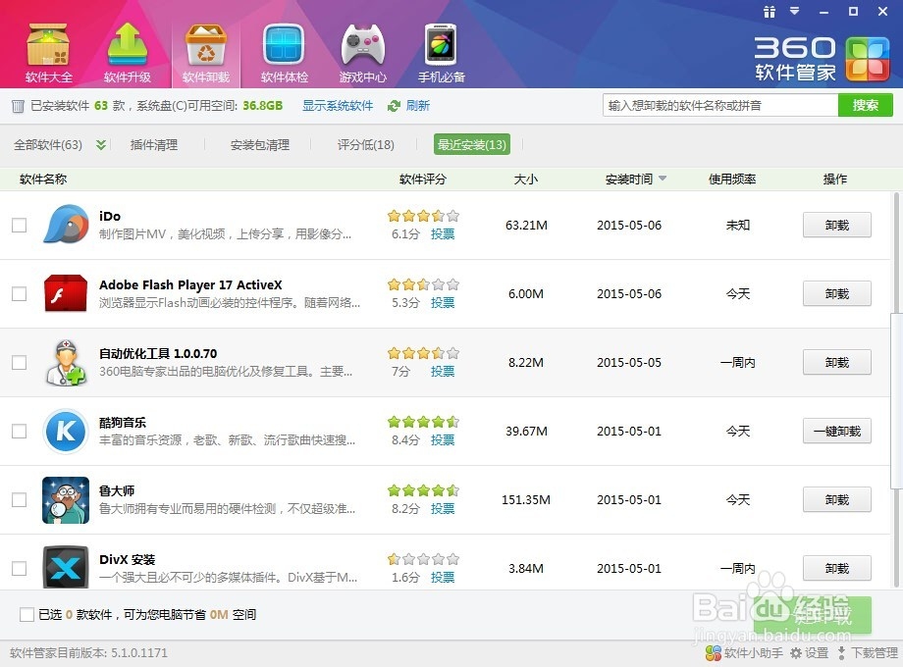Click 投票 link for DivX 安装

(443, 577)
